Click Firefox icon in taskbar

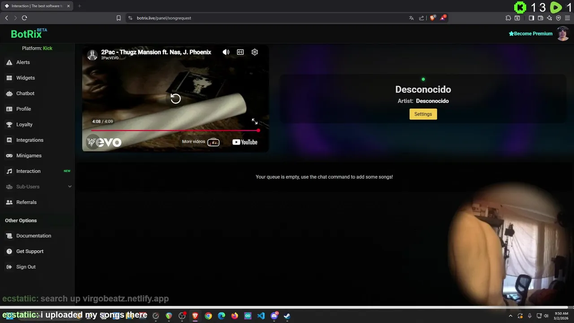pyautogui.click(x=235, y=316)
